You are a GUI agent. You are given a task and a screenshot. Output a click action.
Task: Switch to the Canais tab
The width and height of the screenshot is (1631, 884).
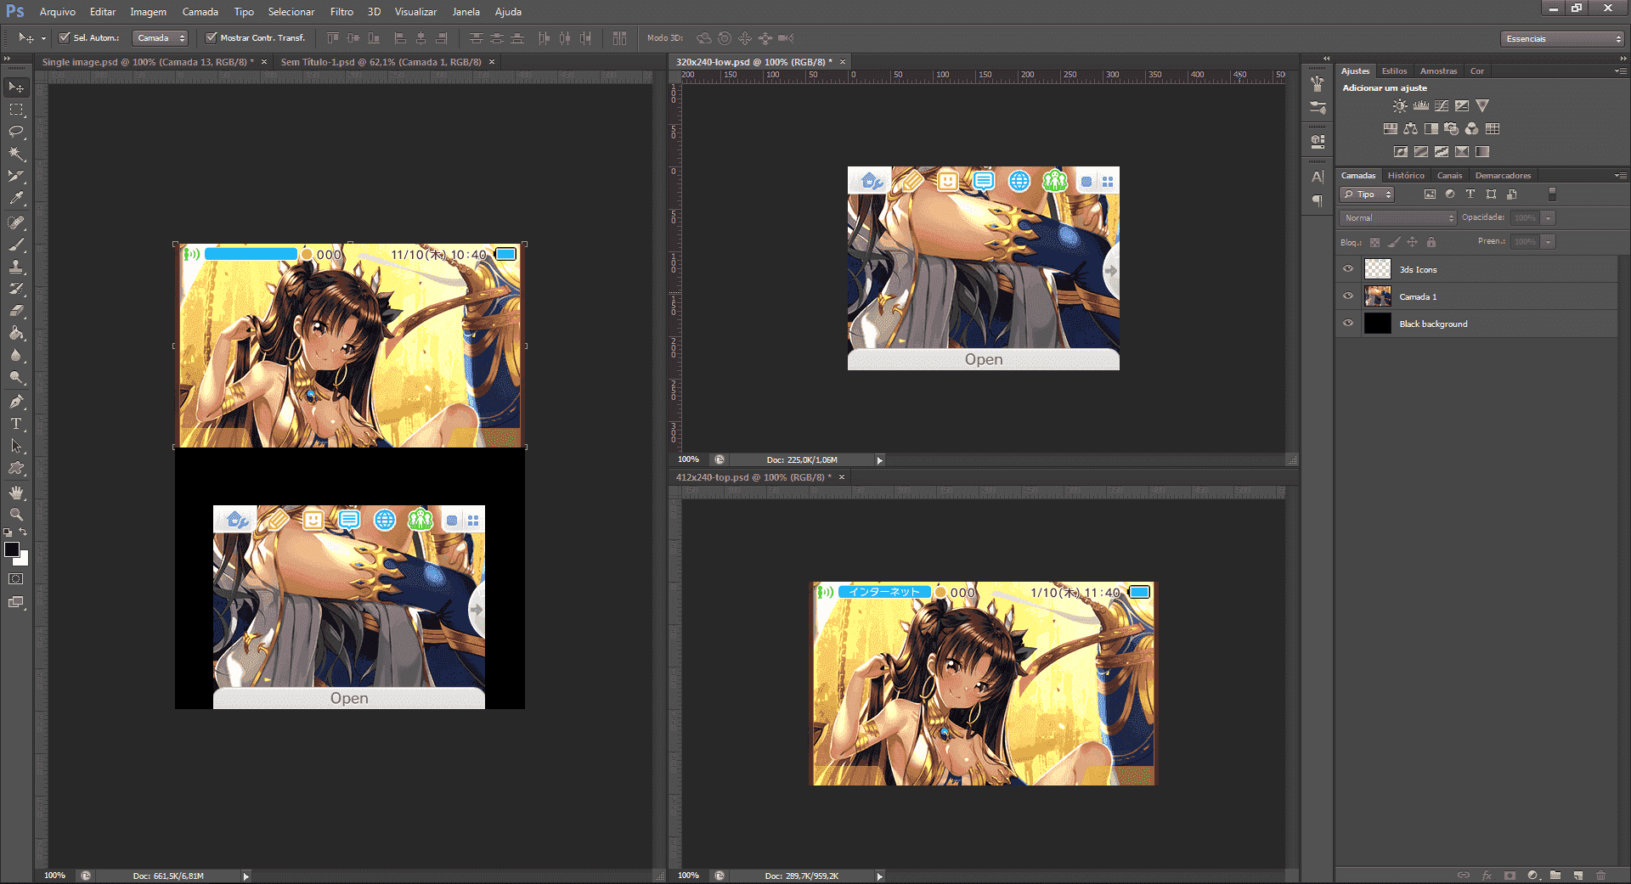(1449, 176)
